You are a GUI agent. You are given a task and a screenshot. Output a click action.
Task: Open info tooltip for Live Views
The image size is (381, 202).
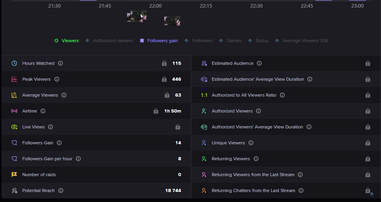tap(51, 127)
